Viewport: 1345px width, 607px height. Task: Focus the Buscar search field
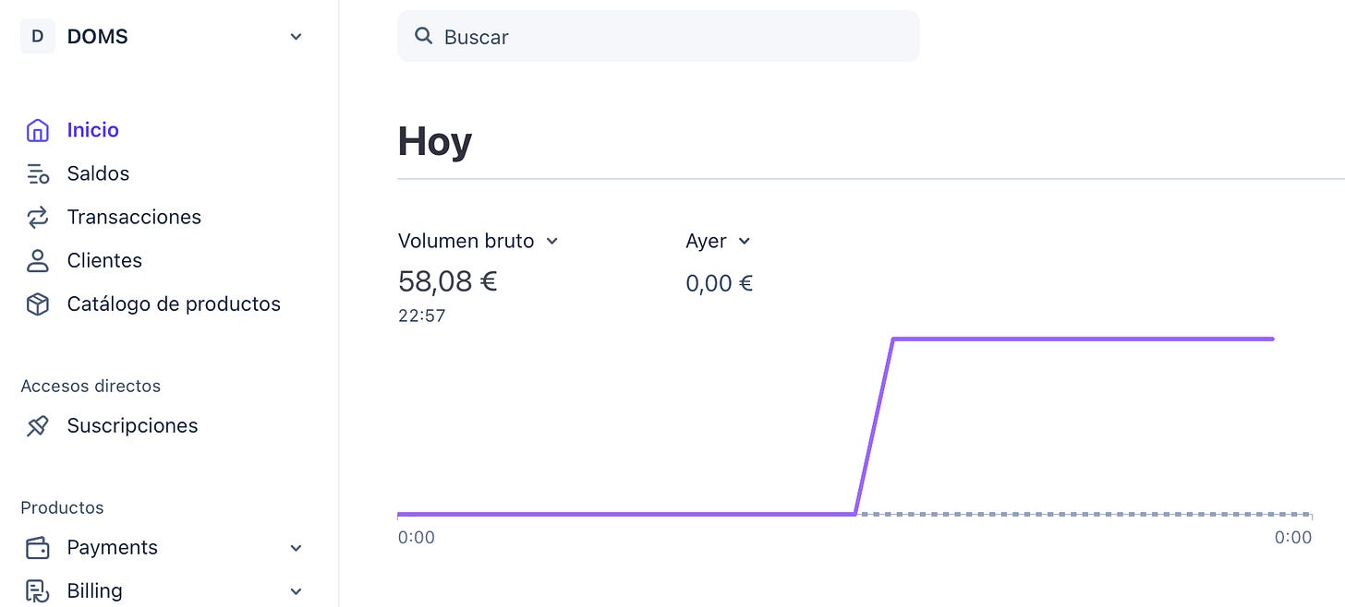point(659,36)
